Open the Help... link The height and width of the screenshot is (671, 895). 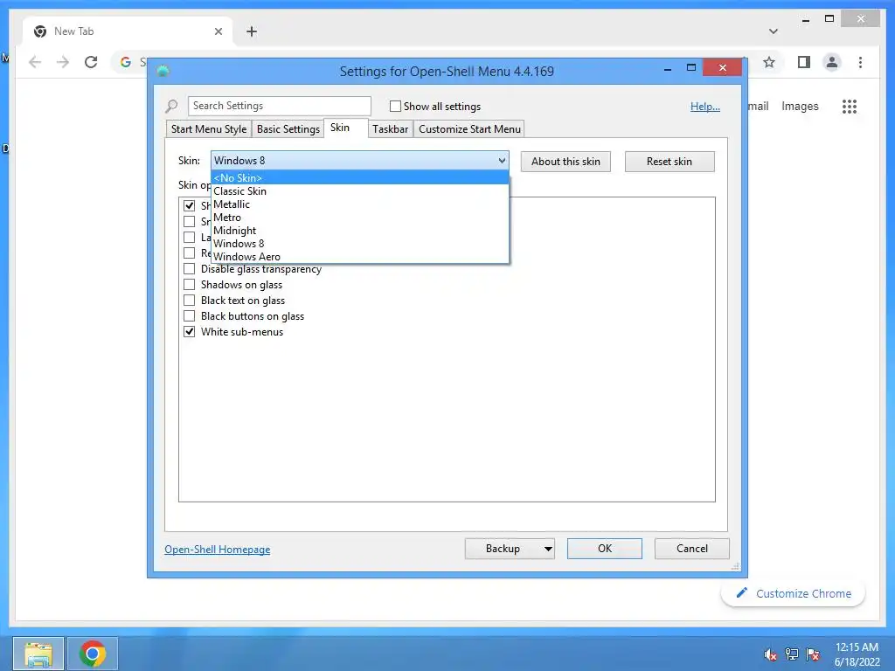705,107
